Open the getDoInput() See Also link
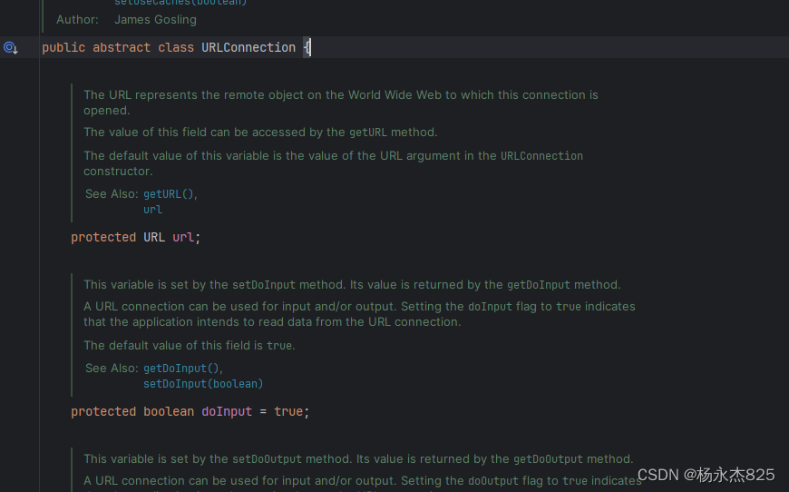This screenshot has height=492, width=789. [x=181, y=369]
